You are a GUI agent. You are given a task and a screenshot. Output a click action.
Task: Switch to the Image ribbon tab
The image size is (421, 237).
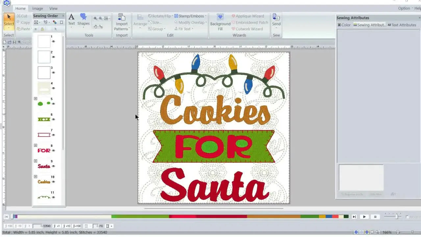37,8
